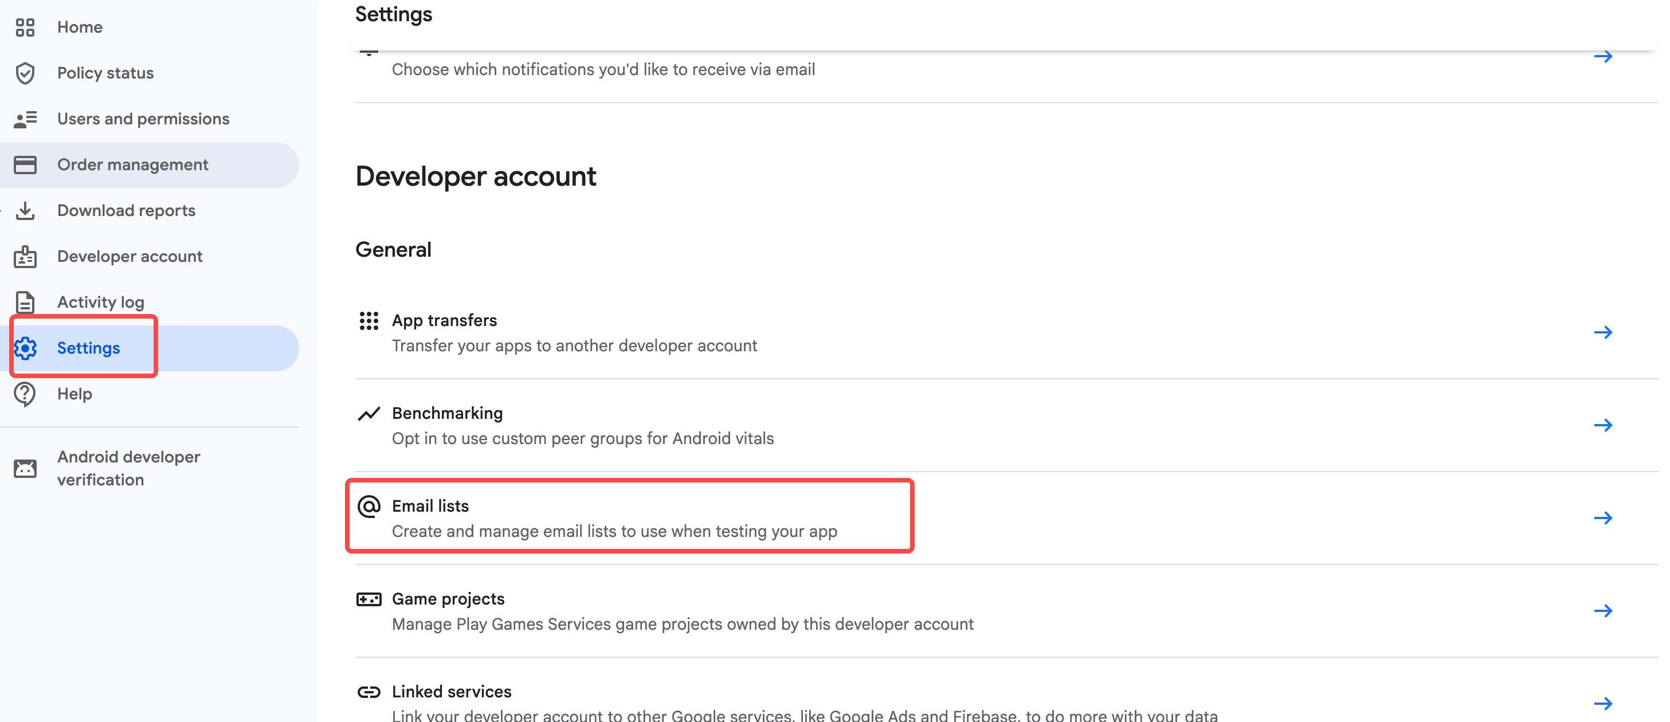Click the Game projects controller icon
The height and width of the screenshot is (722, 1670).
(369, 599)
